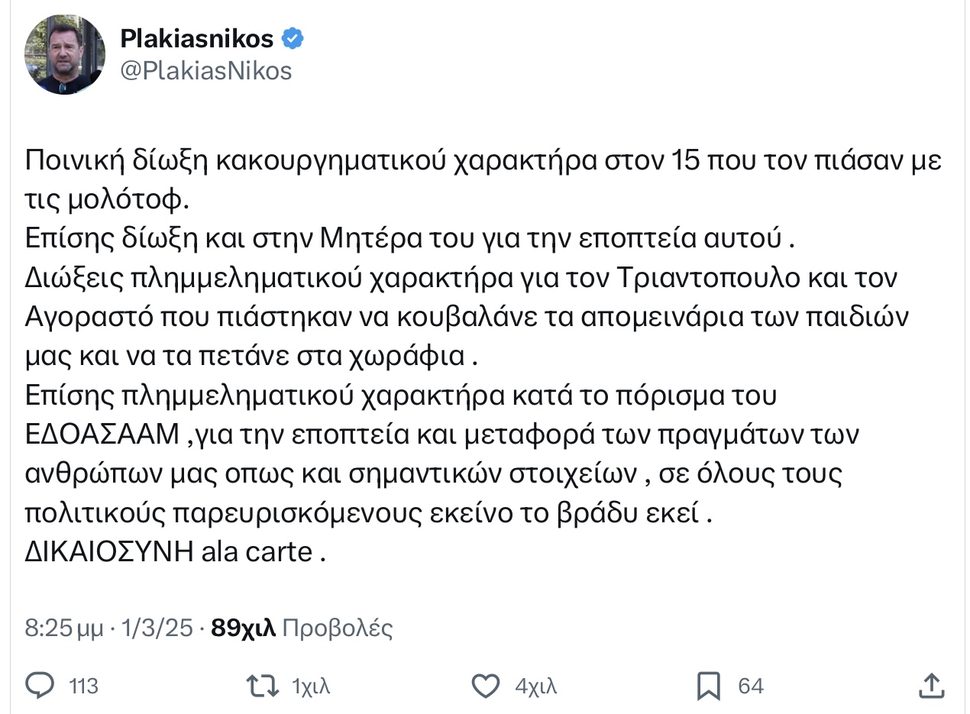Viewport: 970px width, 714px height.
Task: Click the 113 replies count
Action: [x=83, y=687]
